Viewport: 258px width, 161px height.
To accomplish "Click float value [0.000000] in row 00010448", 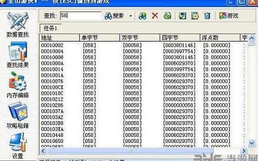I will (x=217, y=135).
